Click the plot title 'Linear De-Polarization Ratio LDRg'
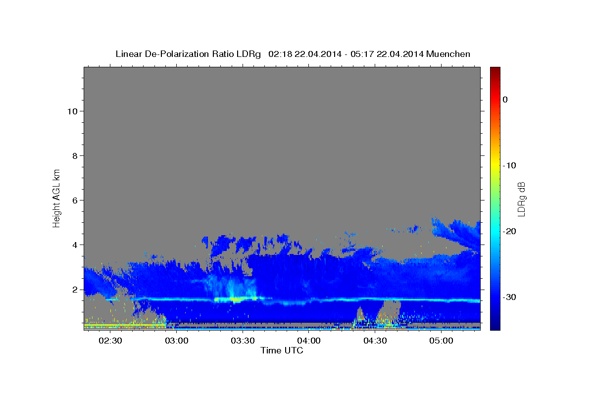 point(188,54)
